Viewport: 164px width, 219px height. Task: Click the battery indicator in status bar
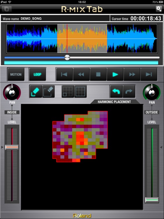point(161,2)
